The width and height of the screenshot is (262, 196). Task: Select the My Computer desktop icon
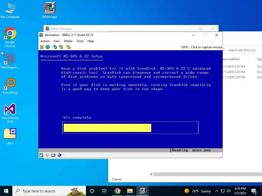pyautogui.click(x=10, y=10)
